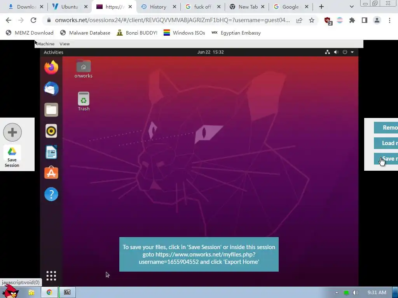Expand the Ubuntu system menu arrow
Image resolution: width=398 pixels, height=298 pixels.
point(352,52)
